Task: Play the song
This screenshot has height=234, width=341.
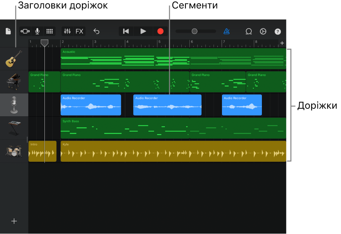Action: click(143, 31)
